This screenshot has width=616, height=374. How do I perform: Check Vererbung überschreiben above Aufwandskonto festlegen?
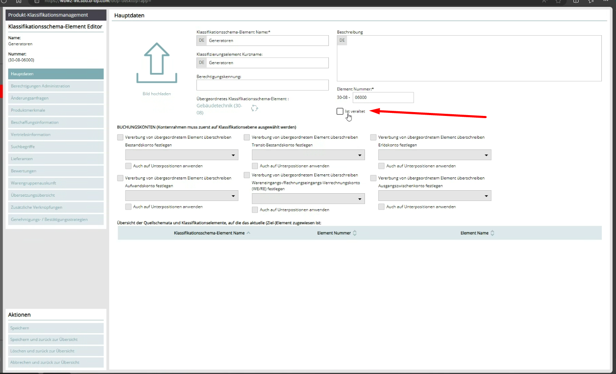click(x=120, y=178)
